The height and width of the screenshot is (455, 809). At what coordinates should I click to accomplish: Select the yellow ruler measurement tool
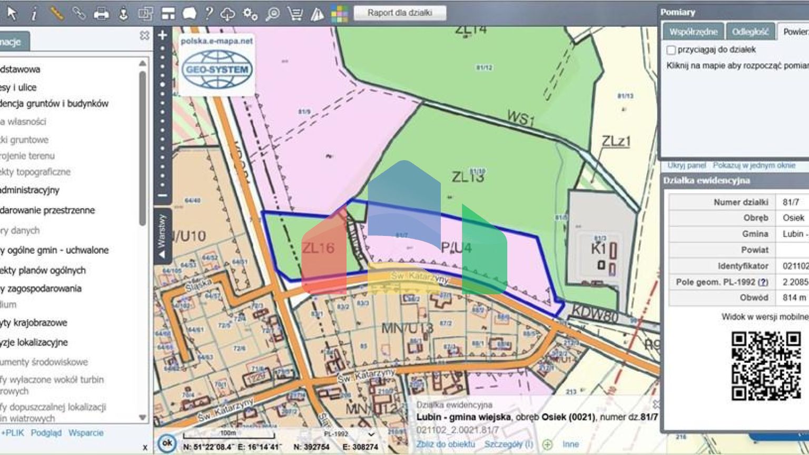[56, 13]
